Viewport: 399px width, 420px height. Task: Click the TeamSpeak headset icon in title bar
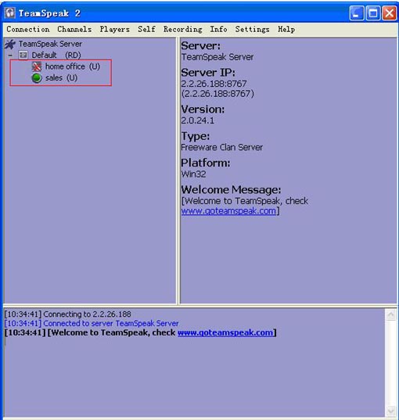(x=10, y=13)
